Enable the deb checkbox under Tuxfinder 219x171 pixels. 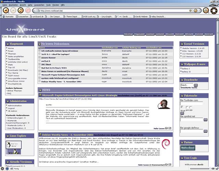tap(191, 107)
